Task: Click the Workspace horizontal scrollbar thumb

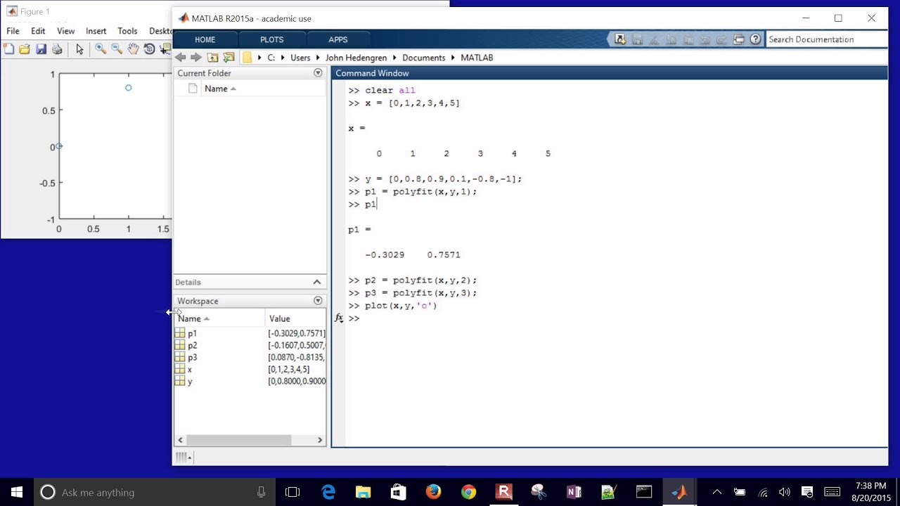Action: point(238,440)
